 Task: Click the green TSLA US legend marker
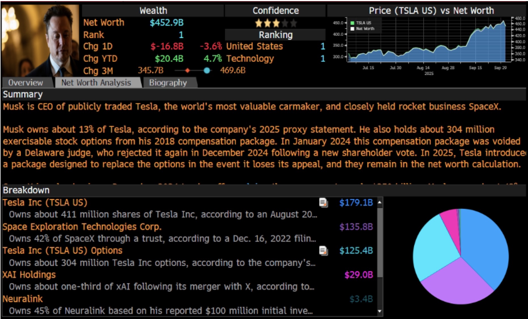point(352,23)
